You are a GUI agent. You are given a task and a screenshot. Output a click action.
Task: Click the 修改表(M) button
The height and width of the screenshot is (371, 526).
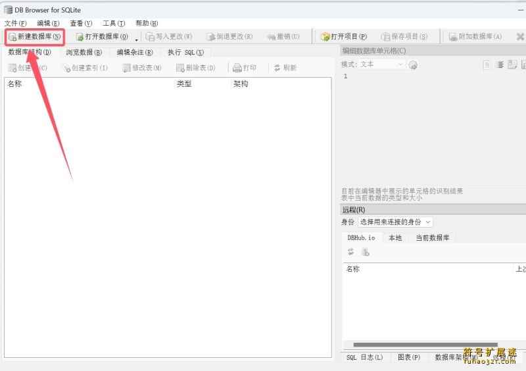pos(142,68)
